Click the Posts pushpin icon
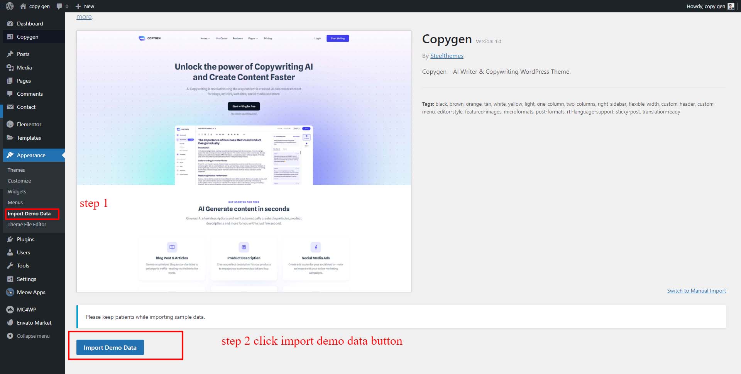 (x=10, y=54)
